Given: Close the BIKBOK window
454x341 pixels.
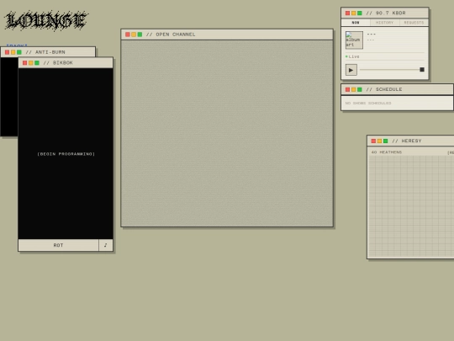Looking at the screenshot, I should [x=24, y=63].
